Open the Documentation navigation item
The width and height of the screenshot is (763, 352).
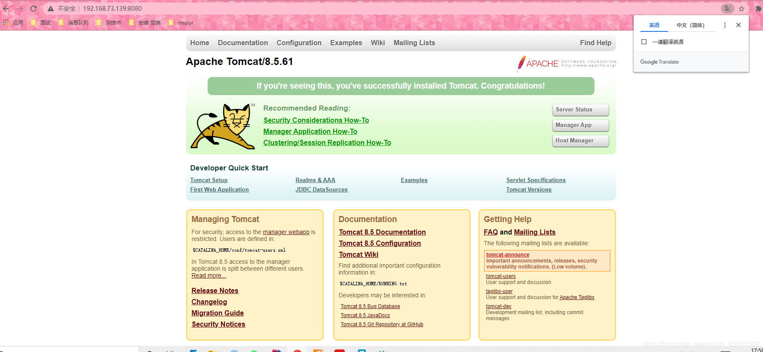[x=243, y=43]
